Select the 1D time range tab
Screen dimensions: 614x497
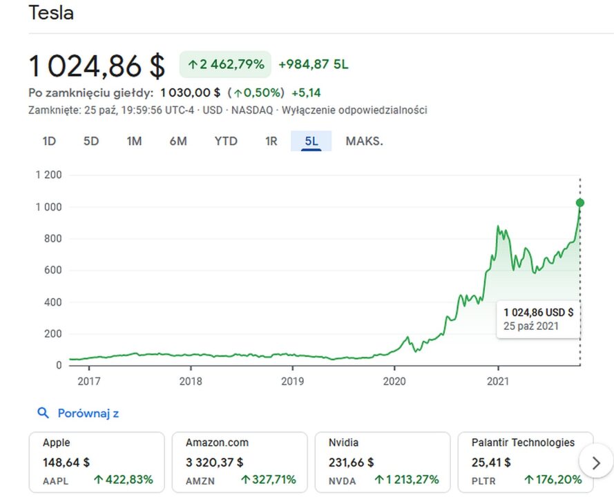coord(49,141)
